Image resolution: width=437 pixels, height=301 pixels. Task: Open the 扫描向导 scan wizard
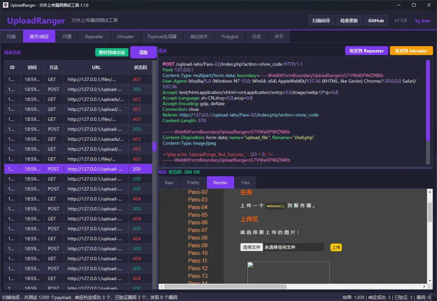click(x=321, y=21)
